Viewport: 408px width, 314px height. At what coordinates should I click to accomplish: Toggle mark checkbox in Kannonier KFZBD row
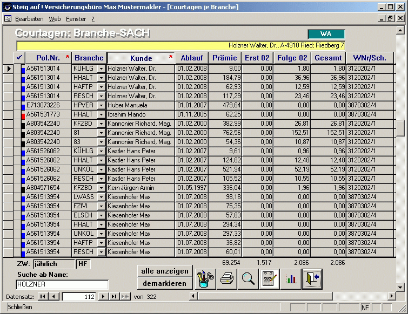[17, 124]
